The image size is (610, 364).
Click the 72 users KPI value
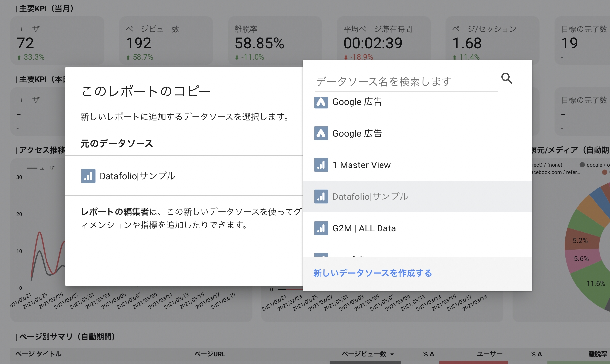tap(25, 43)
